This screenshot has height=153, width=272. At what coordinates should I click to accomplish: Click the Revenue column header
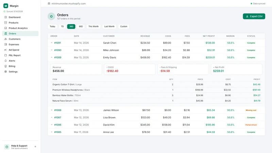145,36
